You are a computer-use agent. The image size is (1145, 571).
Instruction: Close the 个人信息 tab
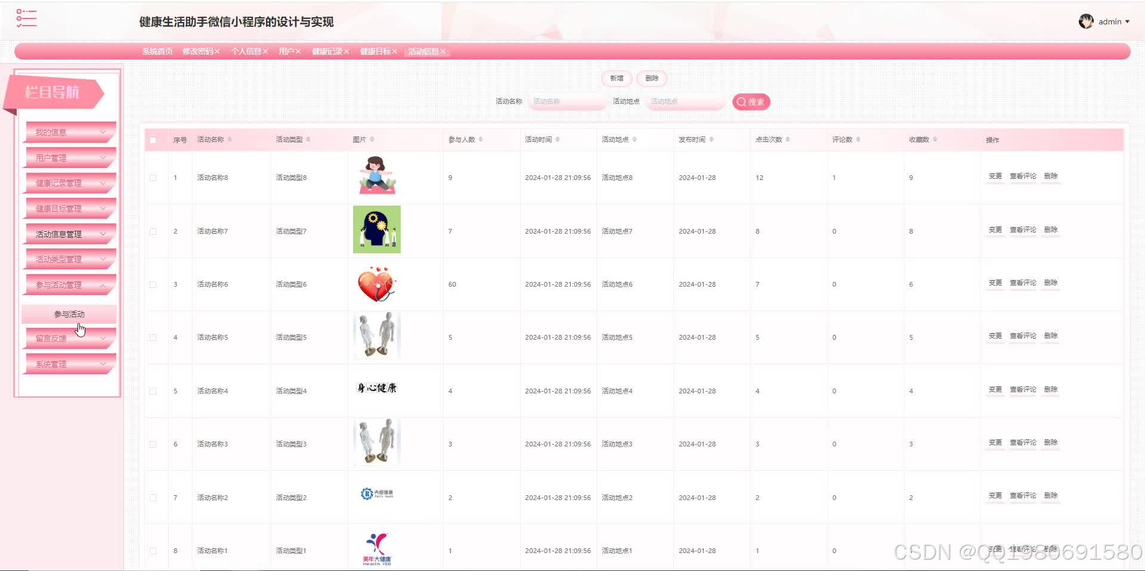click(265, 51)
